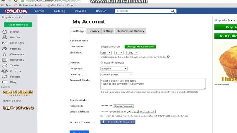This screenshot has width=237, height=133.
Task: Click the Merchandise sidebar link
Action: click(x=12, y=101)
